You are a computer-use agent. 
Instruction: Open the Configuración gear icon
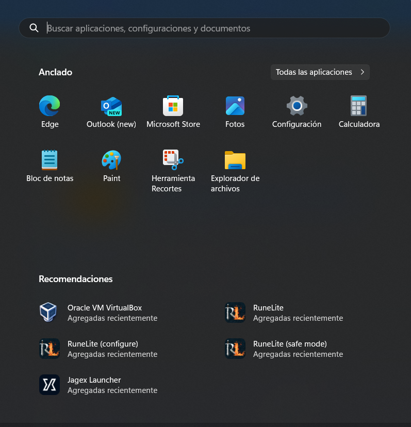[x=297, y=106]
